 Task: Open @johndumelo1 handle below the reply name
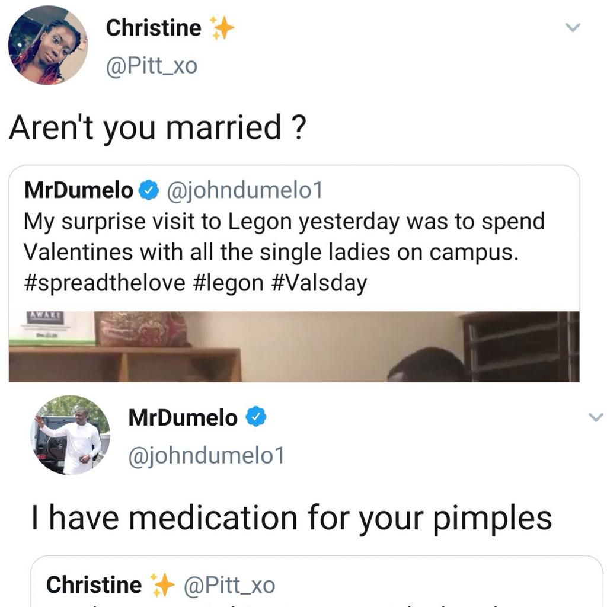pyautogui.click(x=206, y=456)
